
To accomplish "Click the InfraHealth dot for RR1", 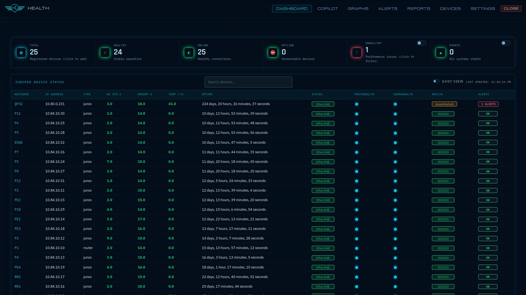I will 395,287.
